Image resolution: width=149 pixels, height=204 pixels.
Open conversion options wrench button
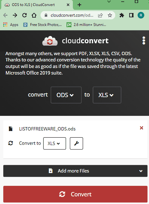tap(76, 143)
